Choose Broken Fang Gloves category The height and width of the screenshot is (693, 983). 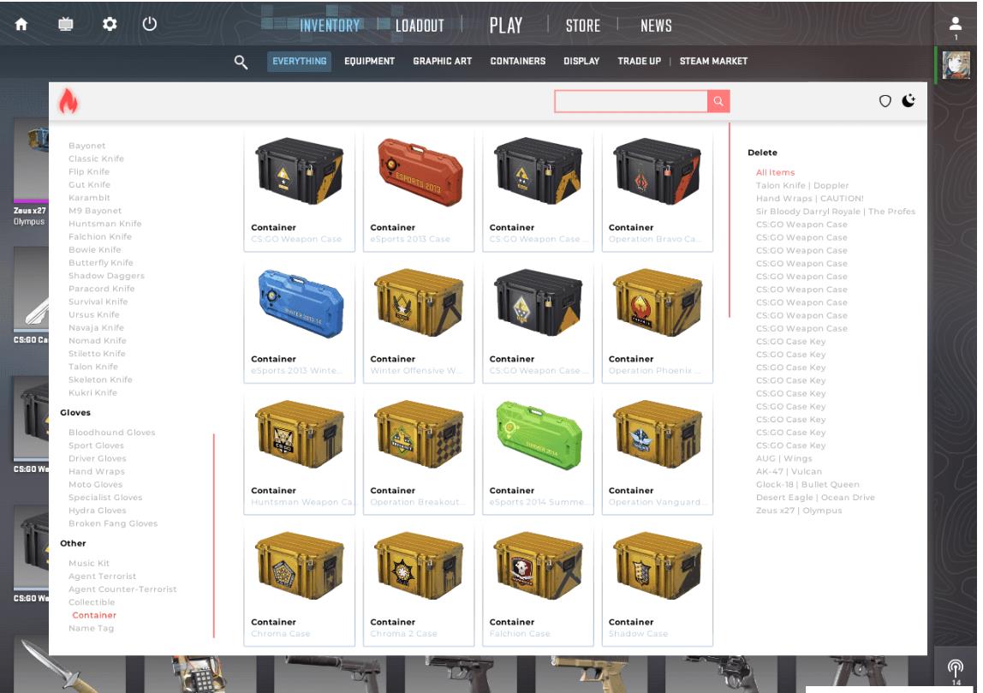[113, 523]
